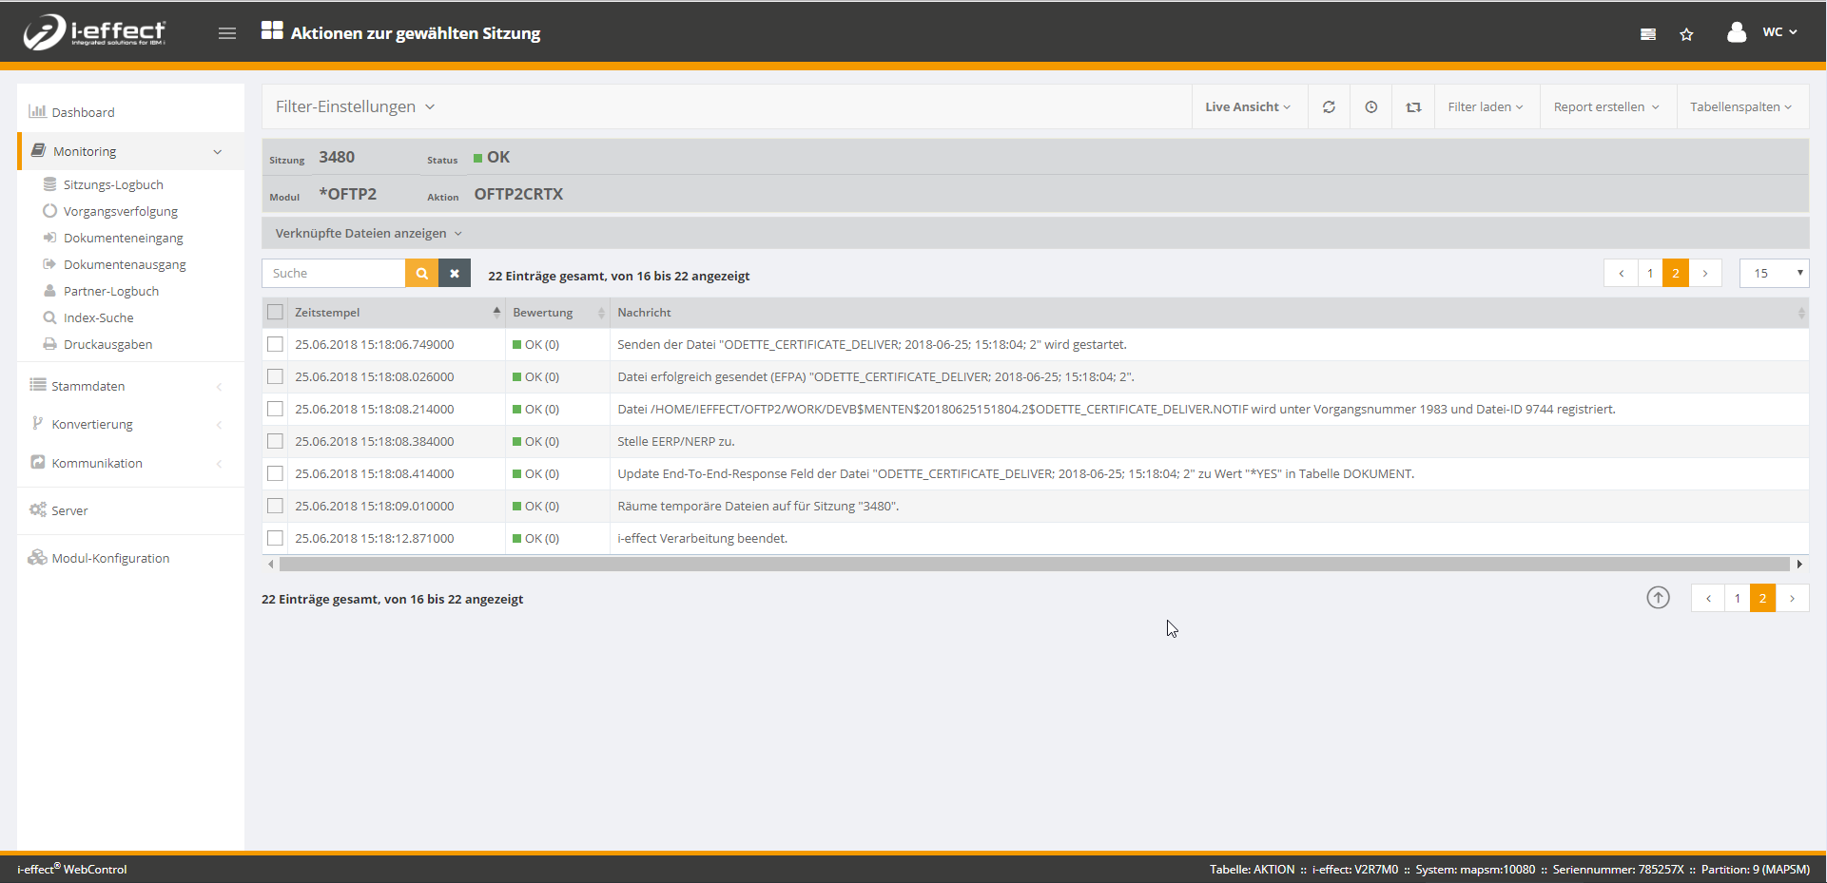Screen dimensions: 1827x883
Task: Click the orange search magnifier button
Action: (421, 274)
